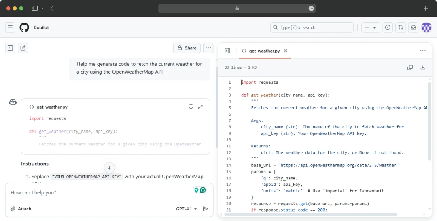Click the YOUR_OPENWEATHERMAP_API_KEY inline code
Image resolution: width=437 pixels, height=221 pixels.
coord(87,177)
